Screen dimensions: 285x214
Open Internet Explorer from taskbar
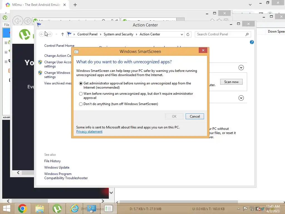coord(74,208)
